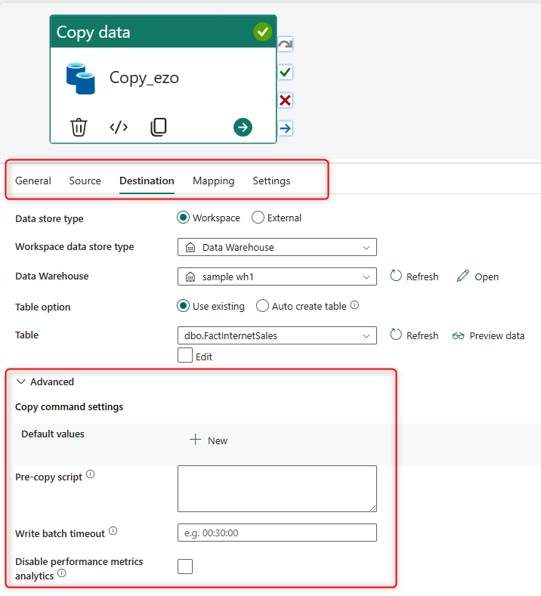
Task: Click into Write batch timeout field
Action: [x=277, y=533]
